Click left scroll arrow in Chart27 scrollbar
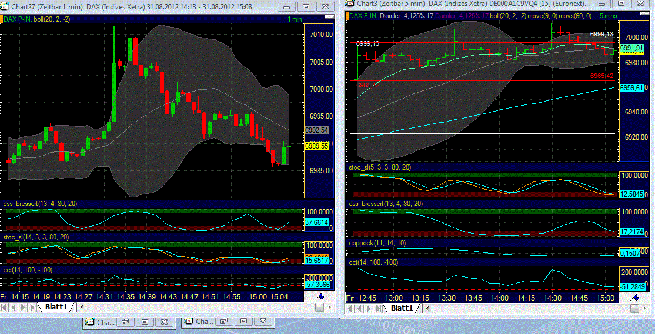This screenshot has width=655, height=334. point(82,308)
